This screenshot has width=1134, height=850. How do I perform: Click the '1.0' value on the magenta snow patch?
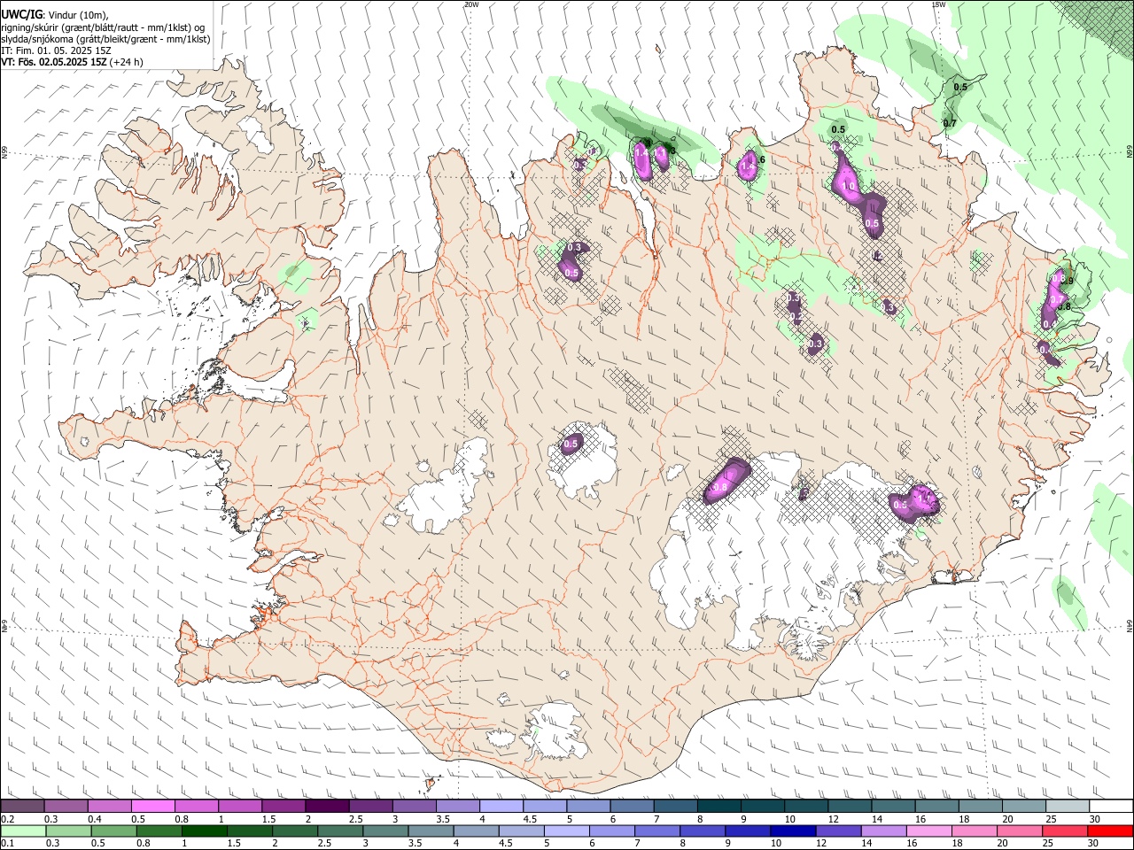click(849, 187)
